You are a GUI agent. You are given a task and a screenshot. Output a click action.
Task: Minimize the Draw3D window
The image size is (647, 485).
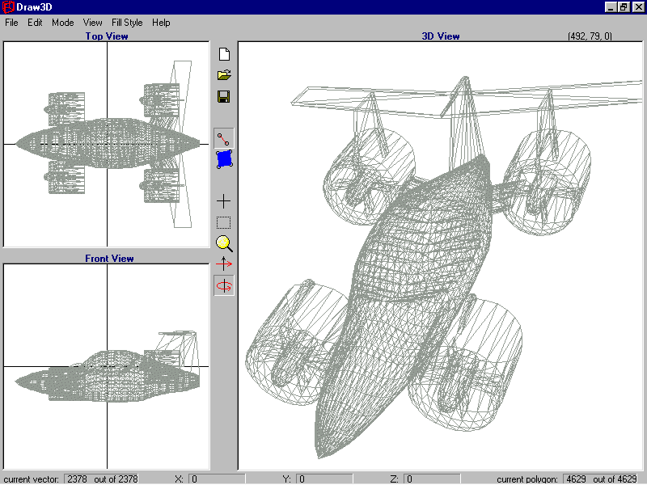pyautogui.click(x=611, y=7)
